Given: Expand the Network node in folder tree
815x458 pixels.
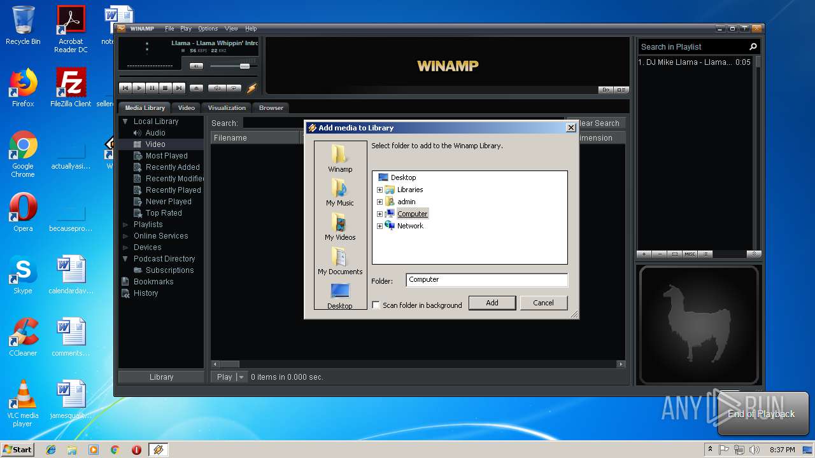Looking at the screenshot, I should [380, 226].
